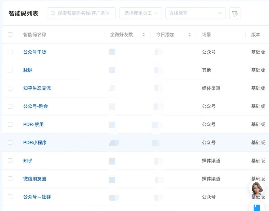Click the search magnifier icon
This screenshot has height=211, width=269.
click(53, 13)
